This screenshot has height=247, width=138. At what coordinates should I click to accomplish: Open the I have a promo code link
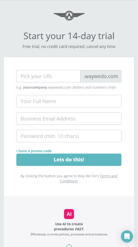coord(34,151)
